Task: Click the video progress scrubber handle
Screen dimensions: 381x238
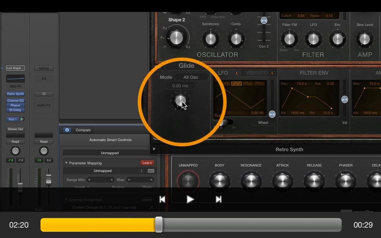Action: 159,225
